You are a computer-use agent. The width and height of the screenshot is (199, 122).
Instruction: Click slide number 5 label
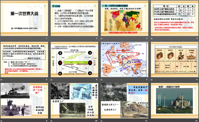pyautogui.click(x=47, y=80)
